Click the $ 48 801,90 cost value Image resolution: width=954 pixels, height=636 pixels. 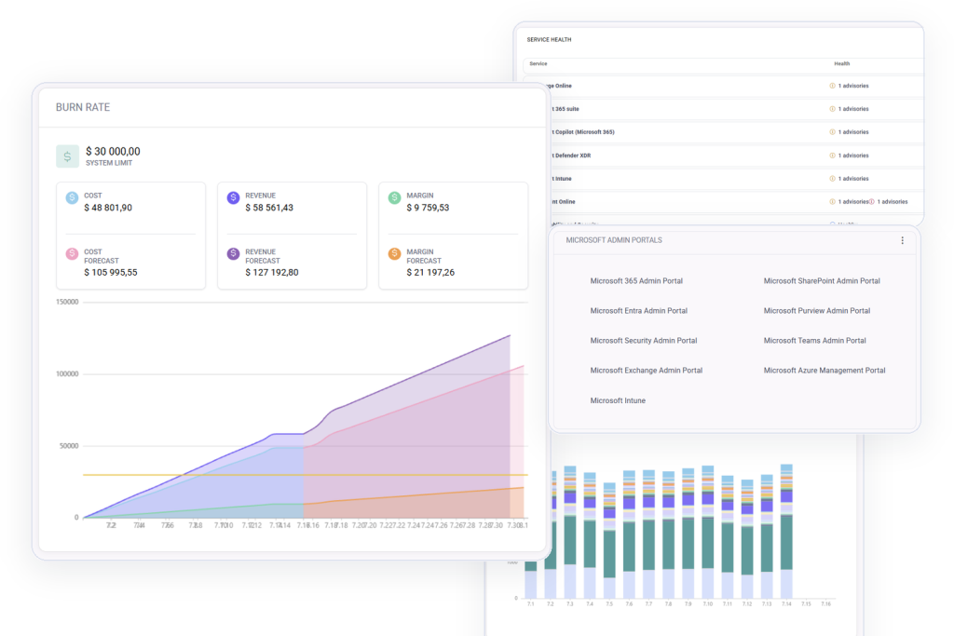[x=108, y=208]
